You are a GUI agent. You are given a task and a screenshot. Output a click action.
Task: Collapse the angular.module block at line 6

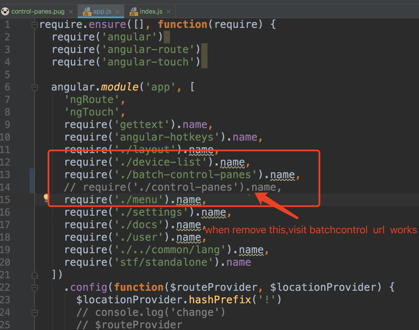(x=34, y=88)
